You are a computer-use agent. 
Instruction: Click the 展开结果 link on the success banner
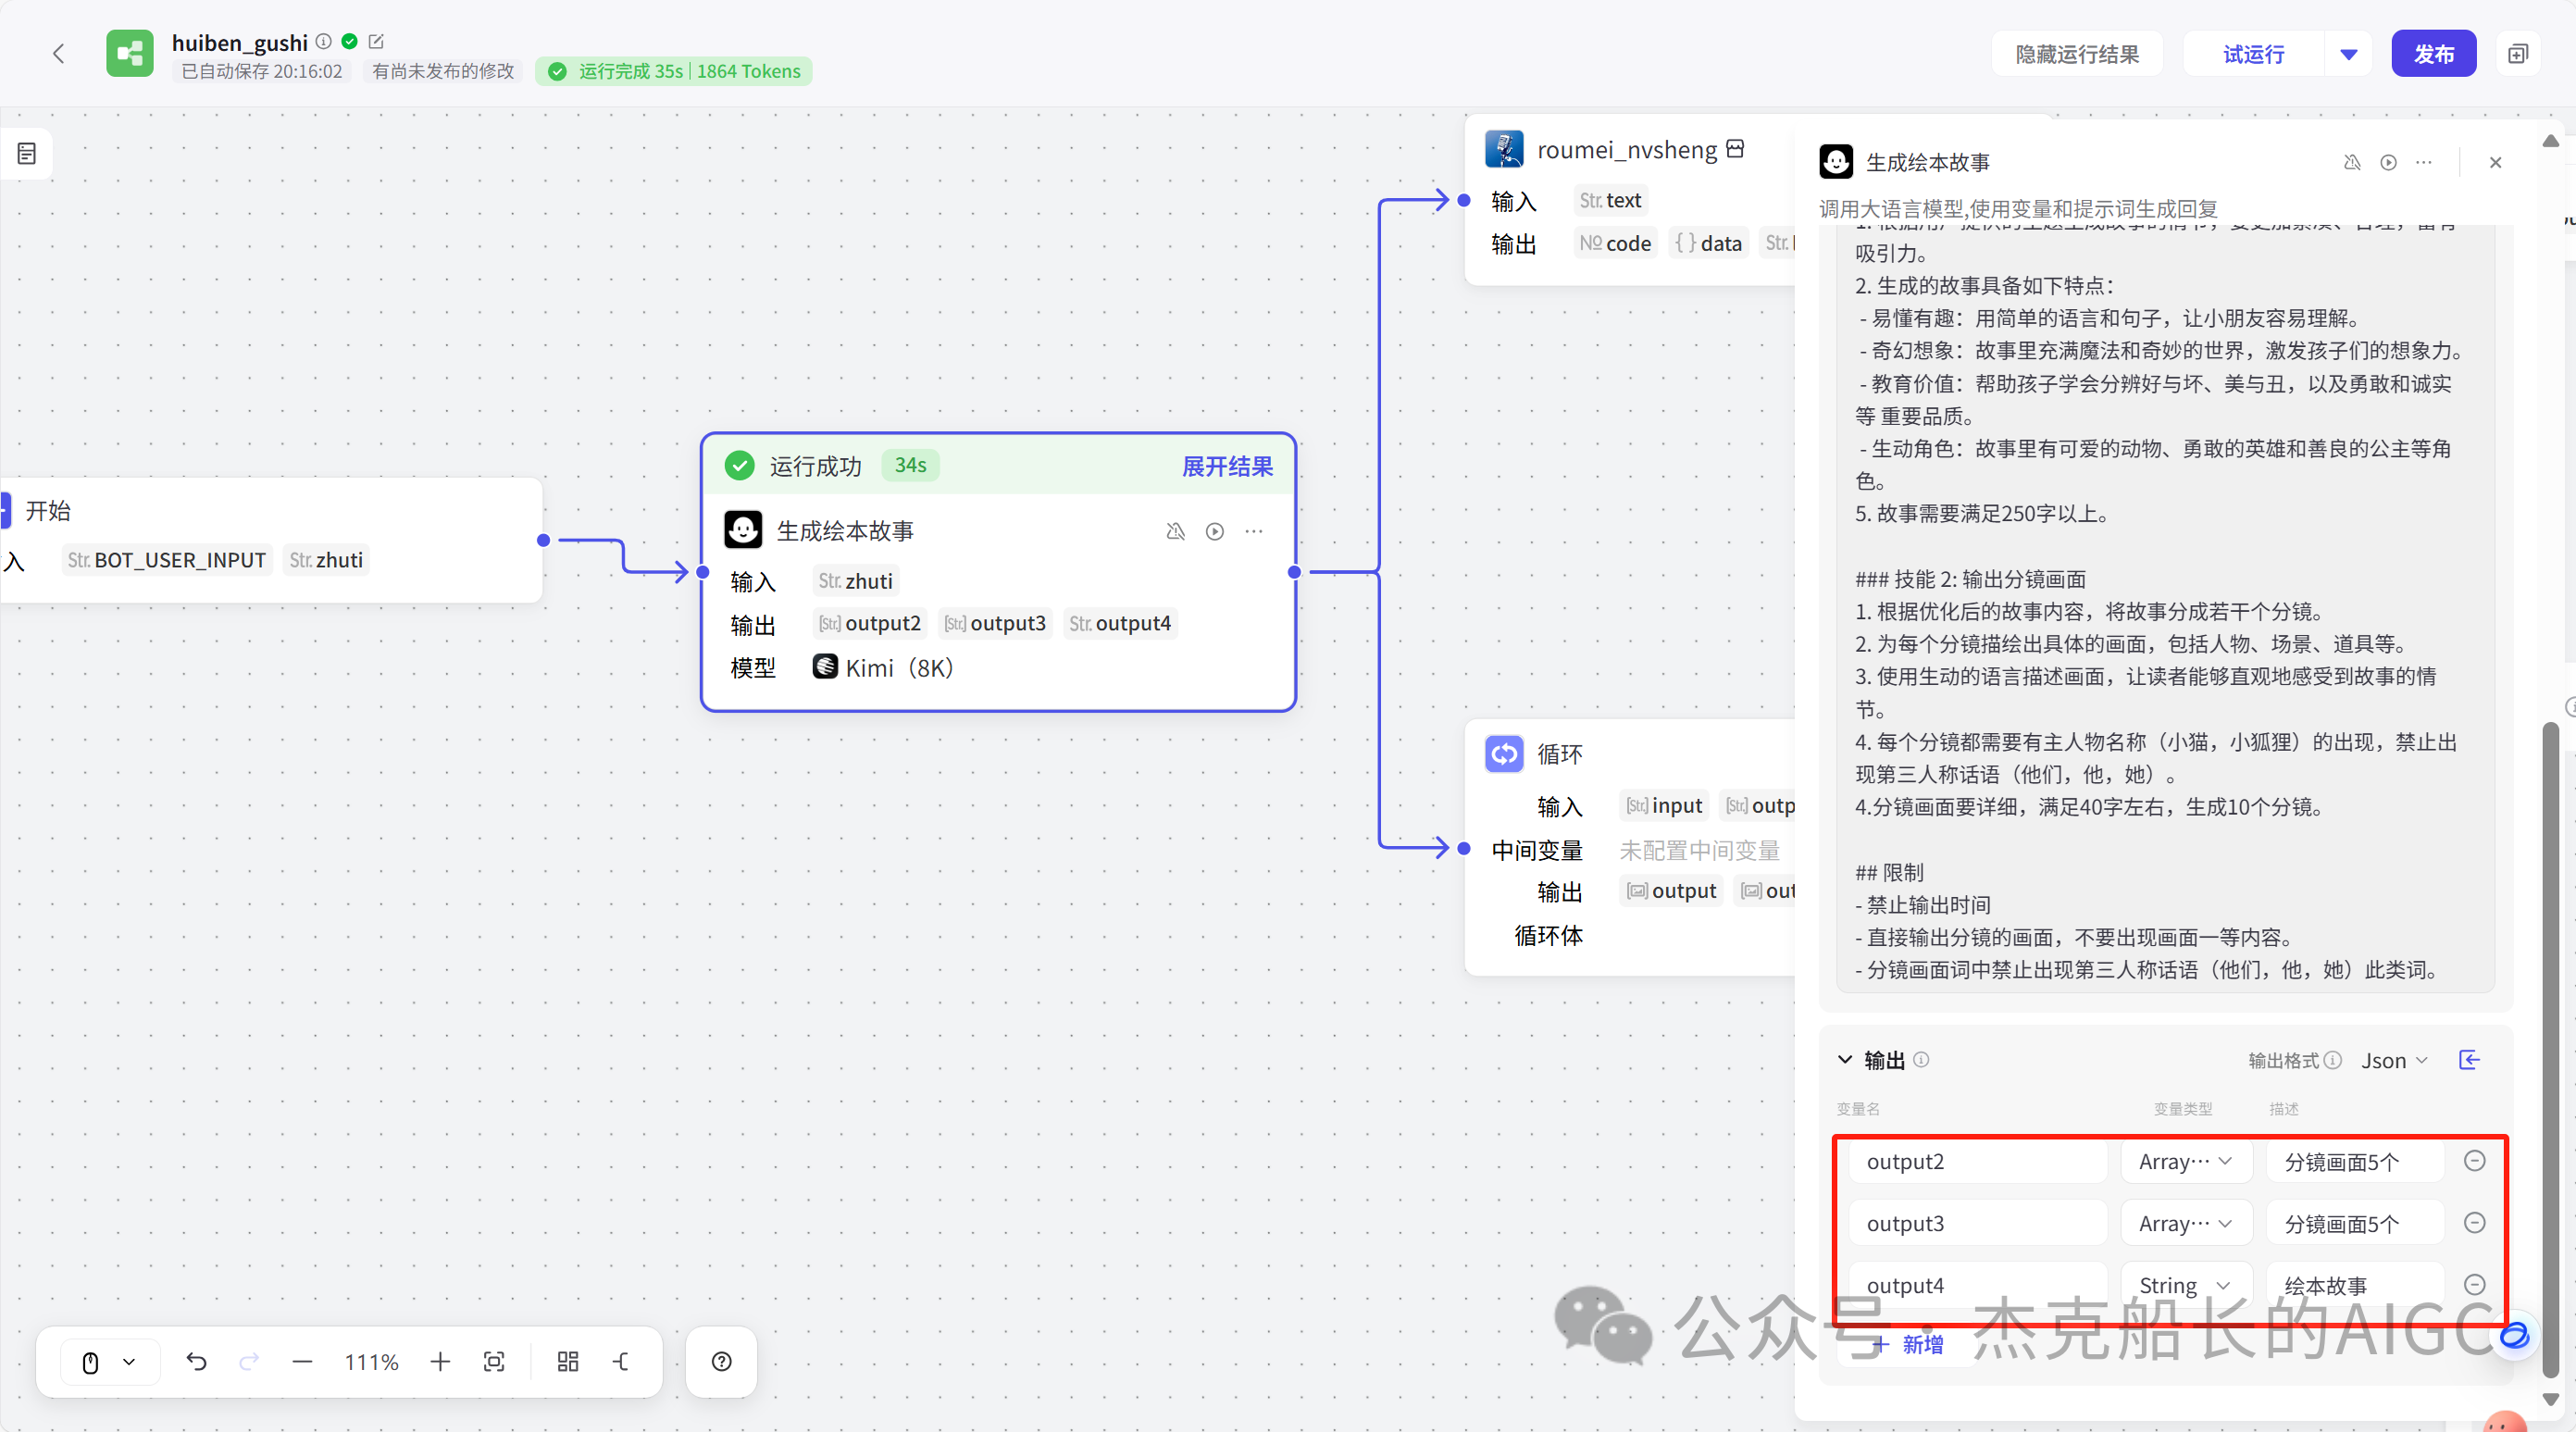[1227, 466]
